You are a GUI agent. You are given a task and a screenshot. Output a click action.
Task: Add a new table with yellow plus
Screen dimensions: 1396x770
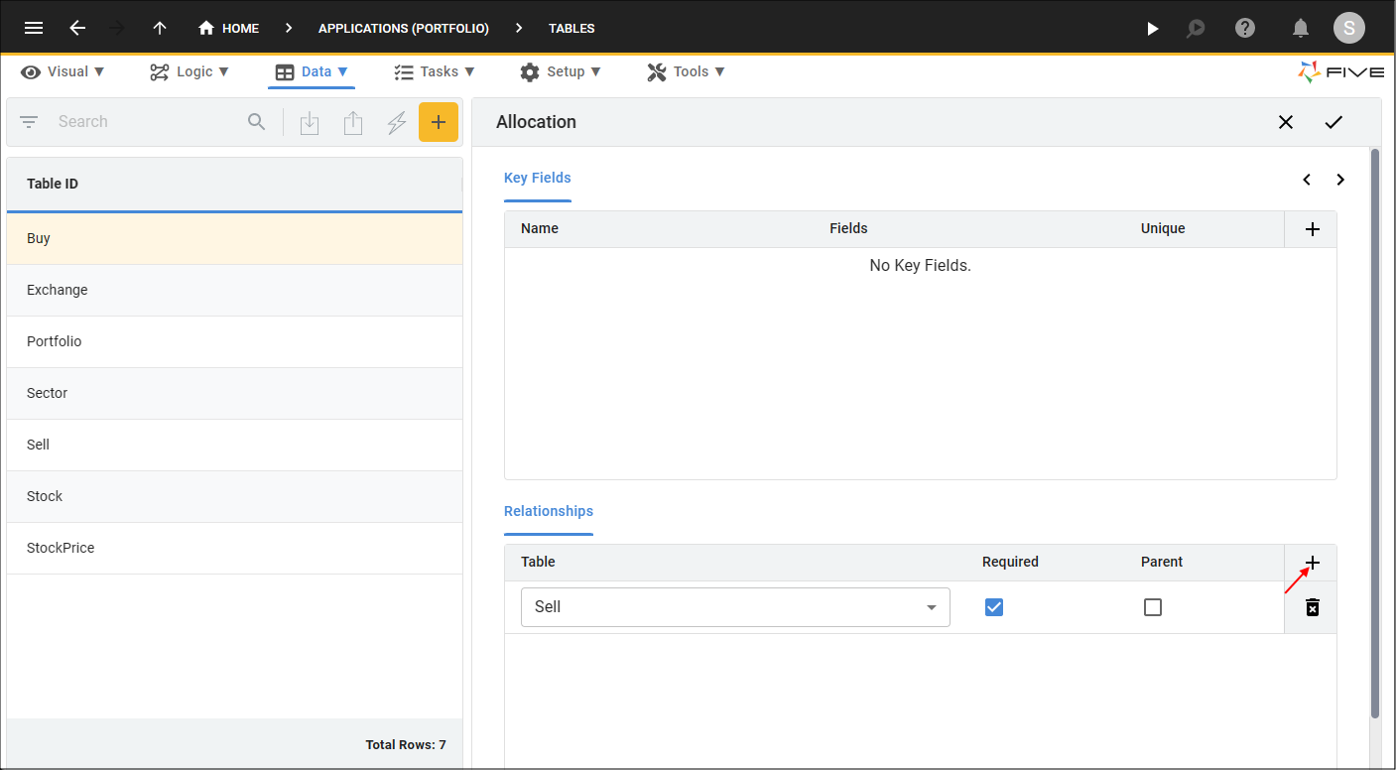[x=439, y=122]
